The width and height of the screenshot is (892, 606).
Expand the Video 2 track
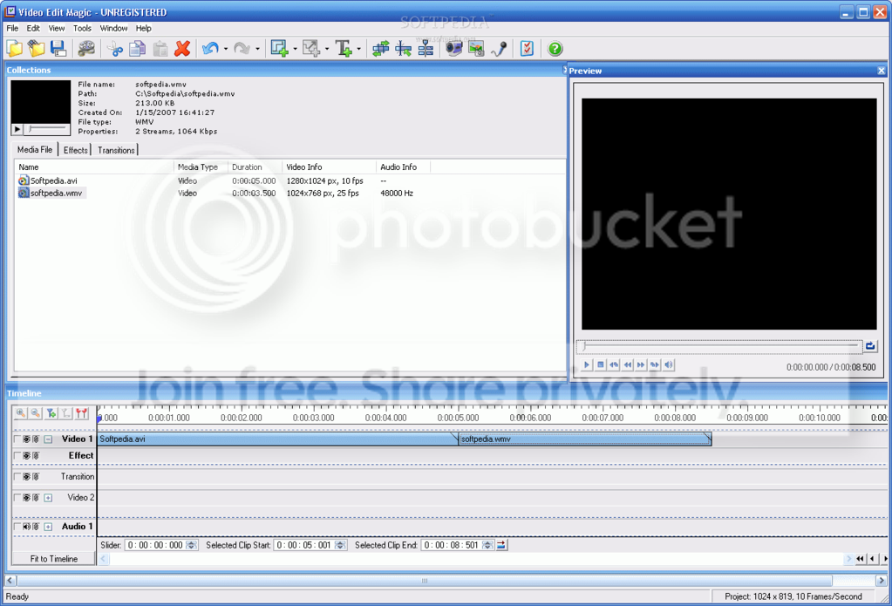[48, 498]
